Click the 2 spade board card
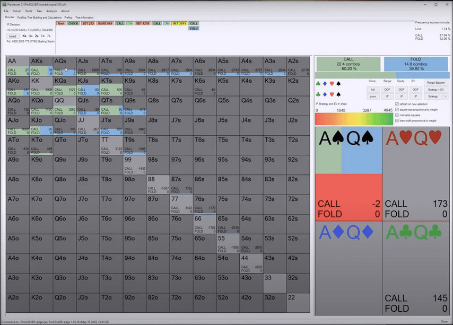The image size is (453, 325). click(37, 36)
